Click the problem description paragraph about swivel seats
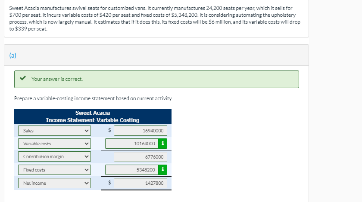This screenshot has width=362, height=202. (155, 18)
